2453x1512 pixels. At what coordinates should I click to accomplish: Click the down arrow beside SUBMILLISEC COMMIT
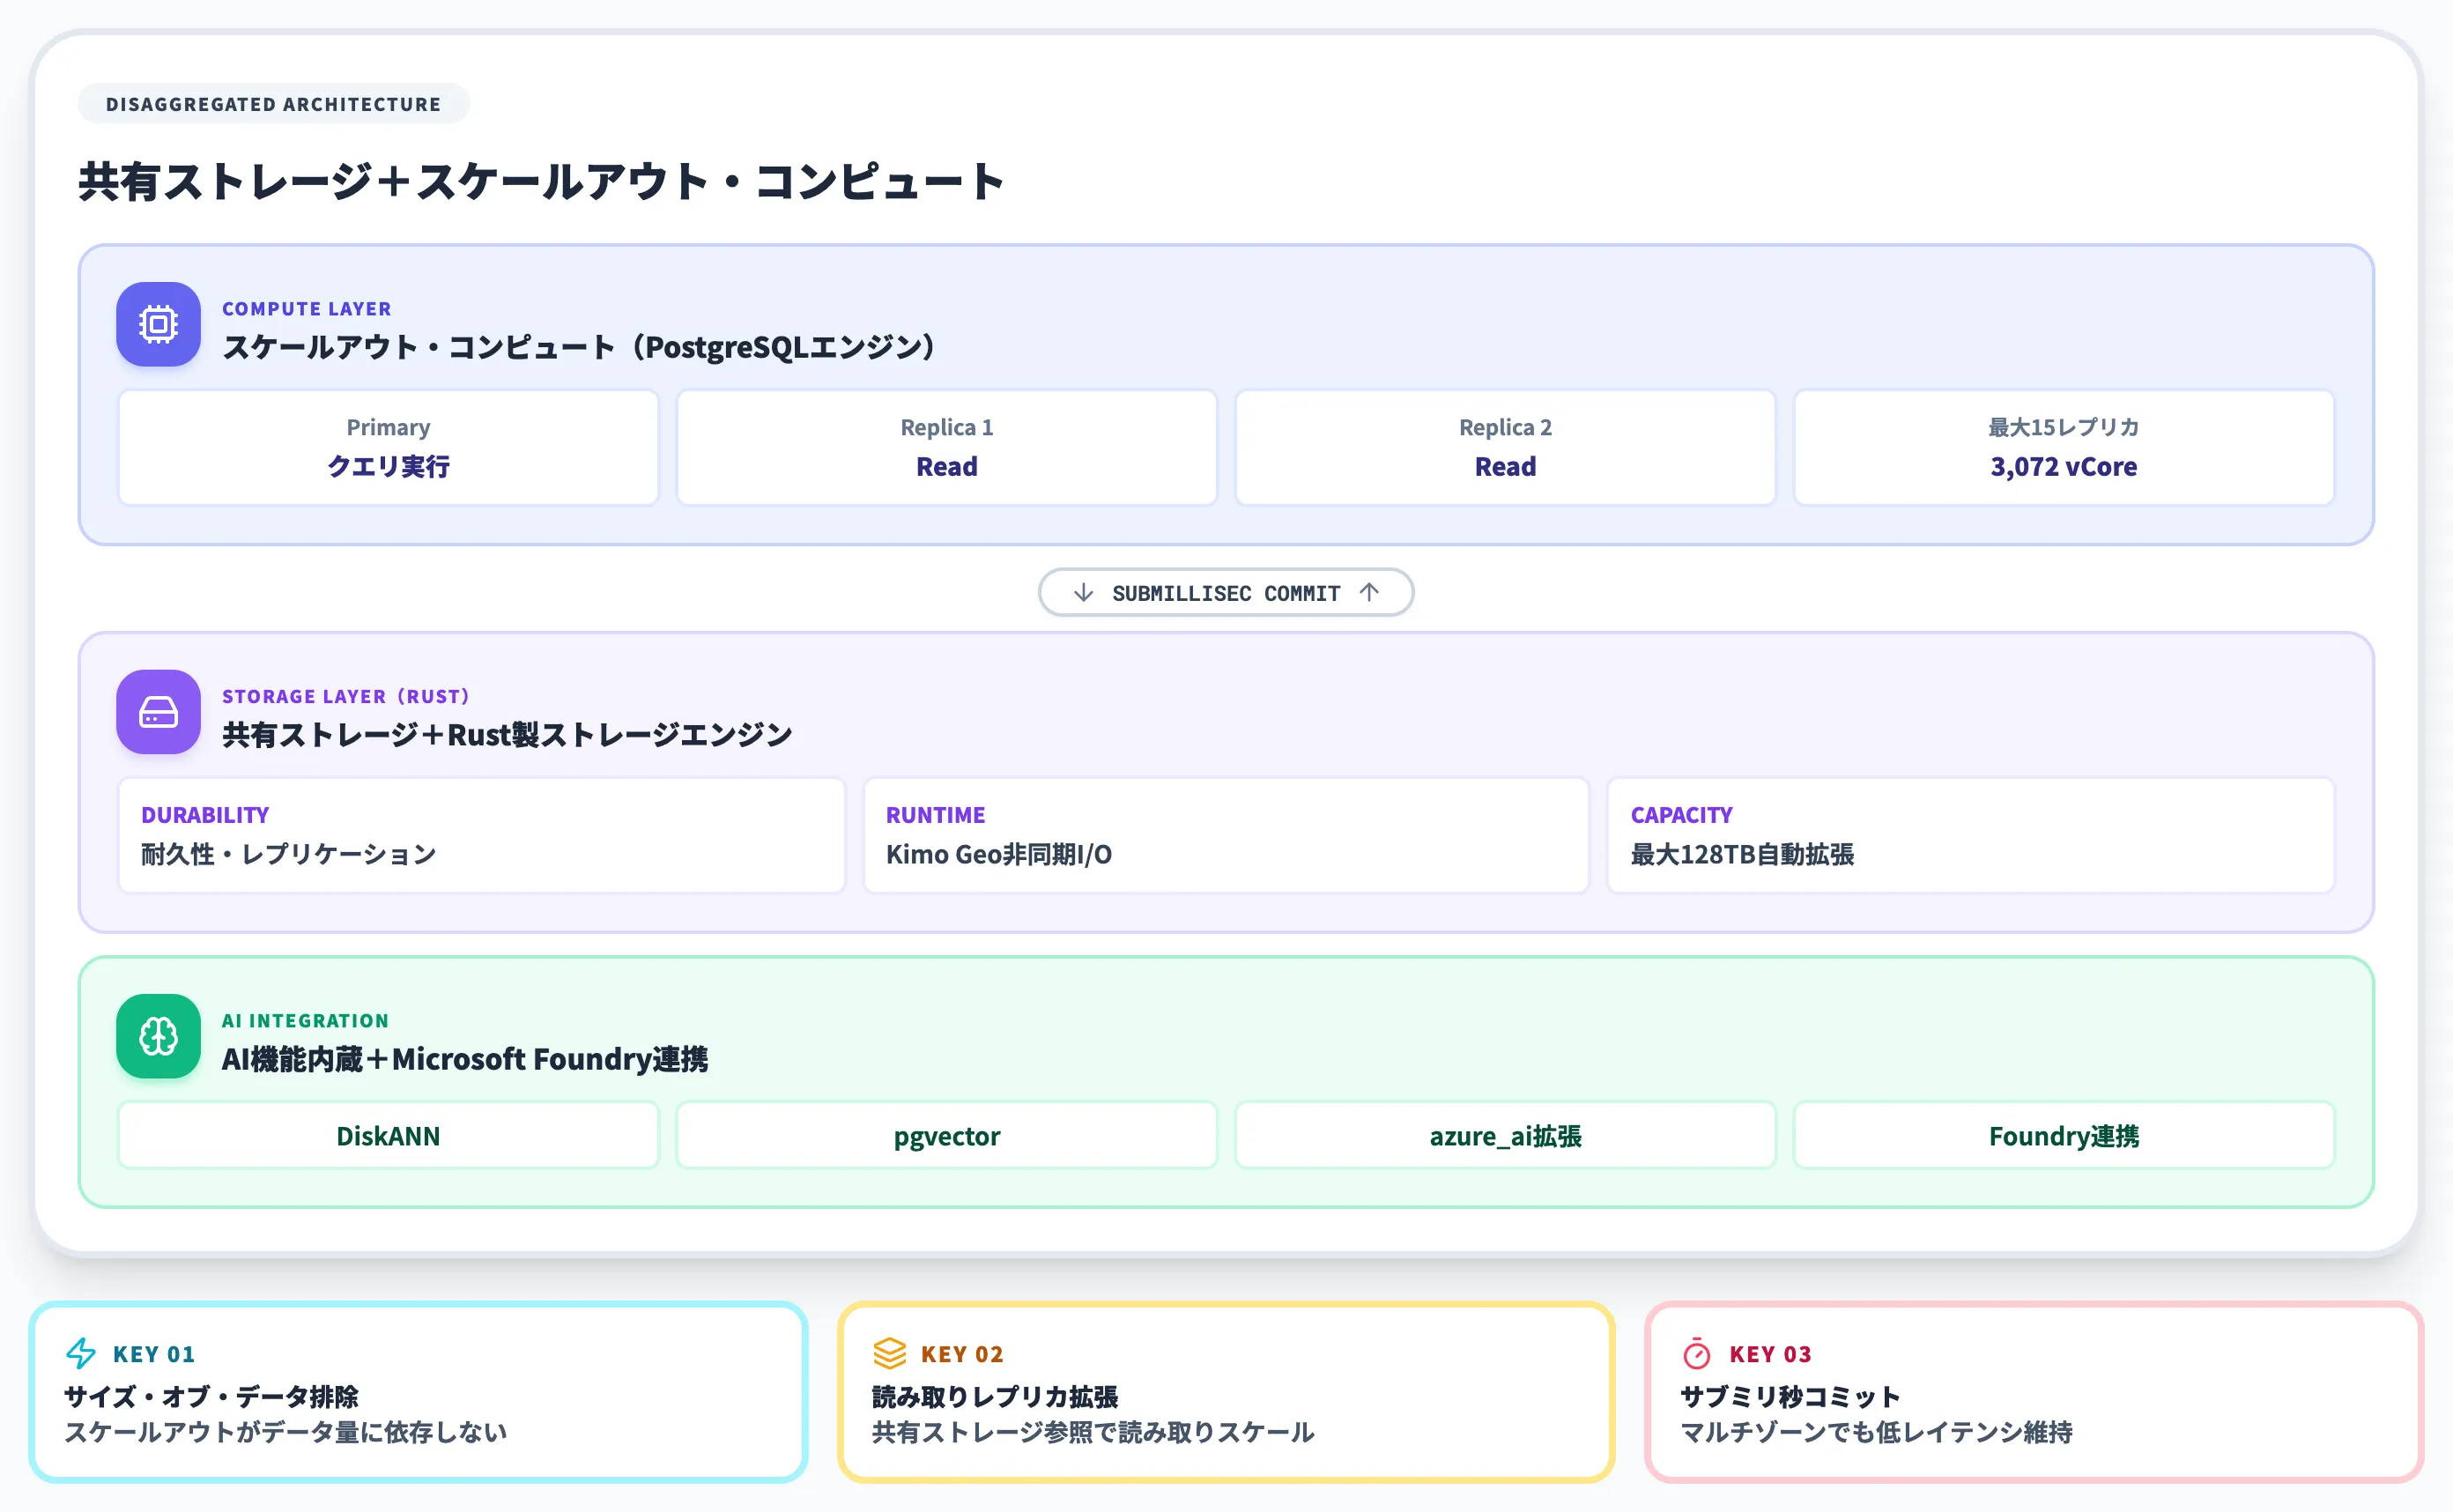coord(1083,592)
